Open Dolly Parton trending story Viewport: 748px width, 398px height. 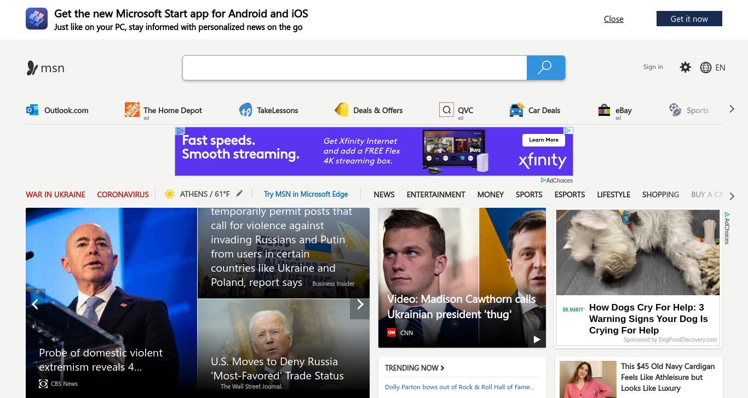tap(459, 387)
